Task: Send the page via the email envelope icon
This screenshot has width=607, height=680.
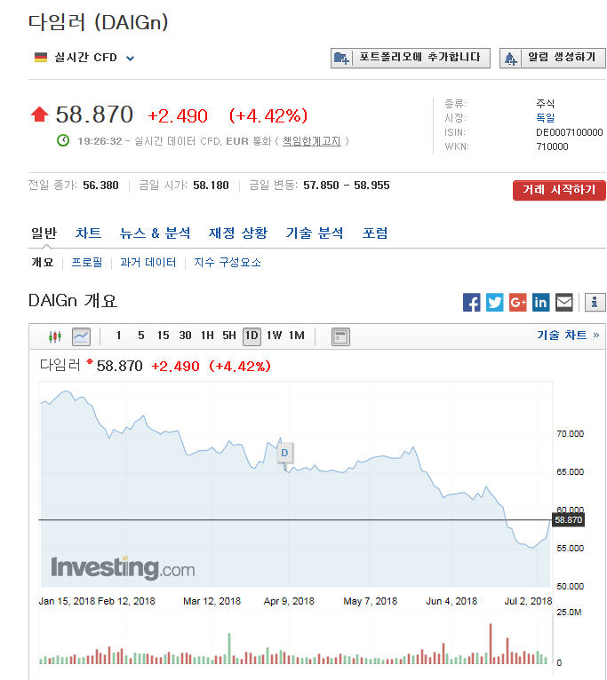Action: pos(564,303)
